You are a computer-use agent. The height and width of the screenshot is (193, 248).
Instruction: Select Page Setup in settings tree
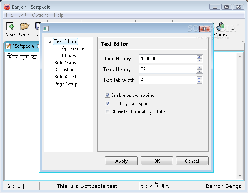pos(66,84)
